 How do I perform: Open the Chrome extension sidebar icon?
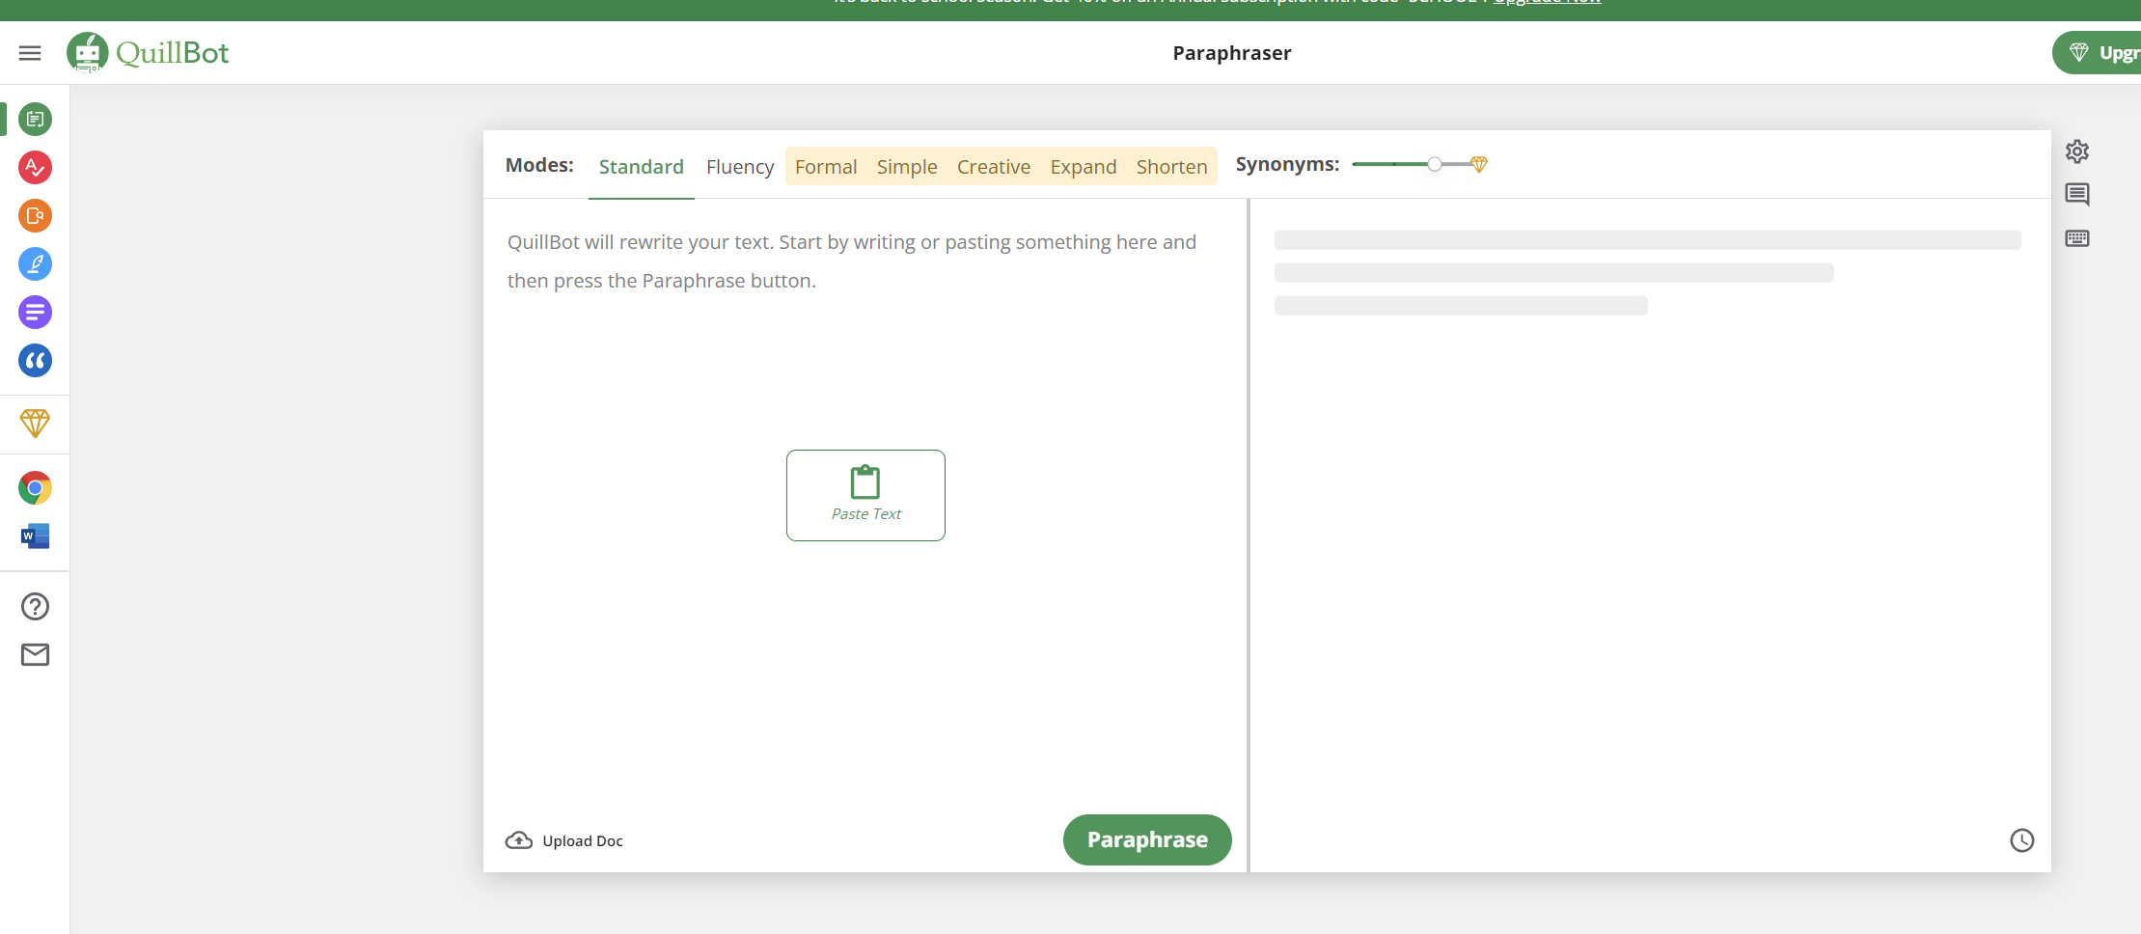[x=35, y=488]
